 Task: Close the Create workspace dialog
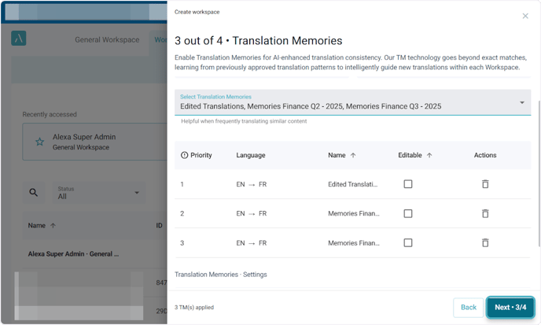click(525, 16)
